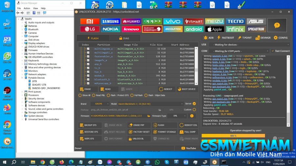This screenshot has width=296, height=166.
Task: Select the Xiaomi MI brand tile
Action: click(90, 21)
